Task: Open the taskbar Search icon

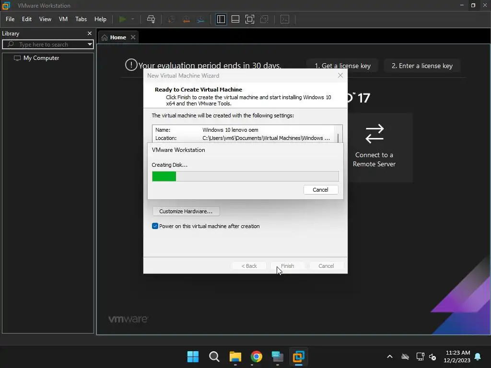Action: (214, 356)
